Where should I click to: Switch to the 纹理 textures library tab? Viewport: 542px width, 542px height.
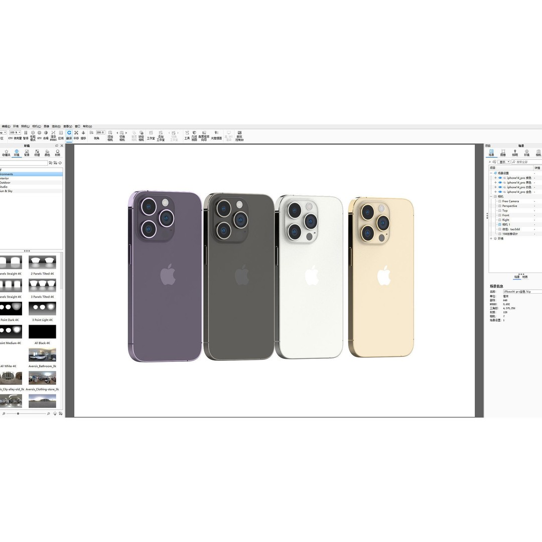(37, 153)
